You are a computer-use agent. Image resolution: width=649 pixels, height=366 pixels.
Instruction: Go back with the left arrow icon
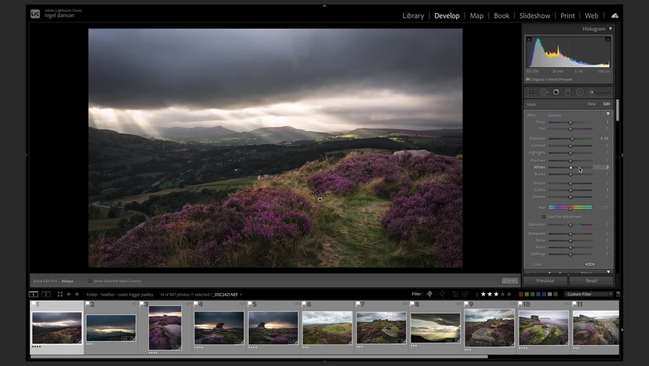(x=69, y=295)
